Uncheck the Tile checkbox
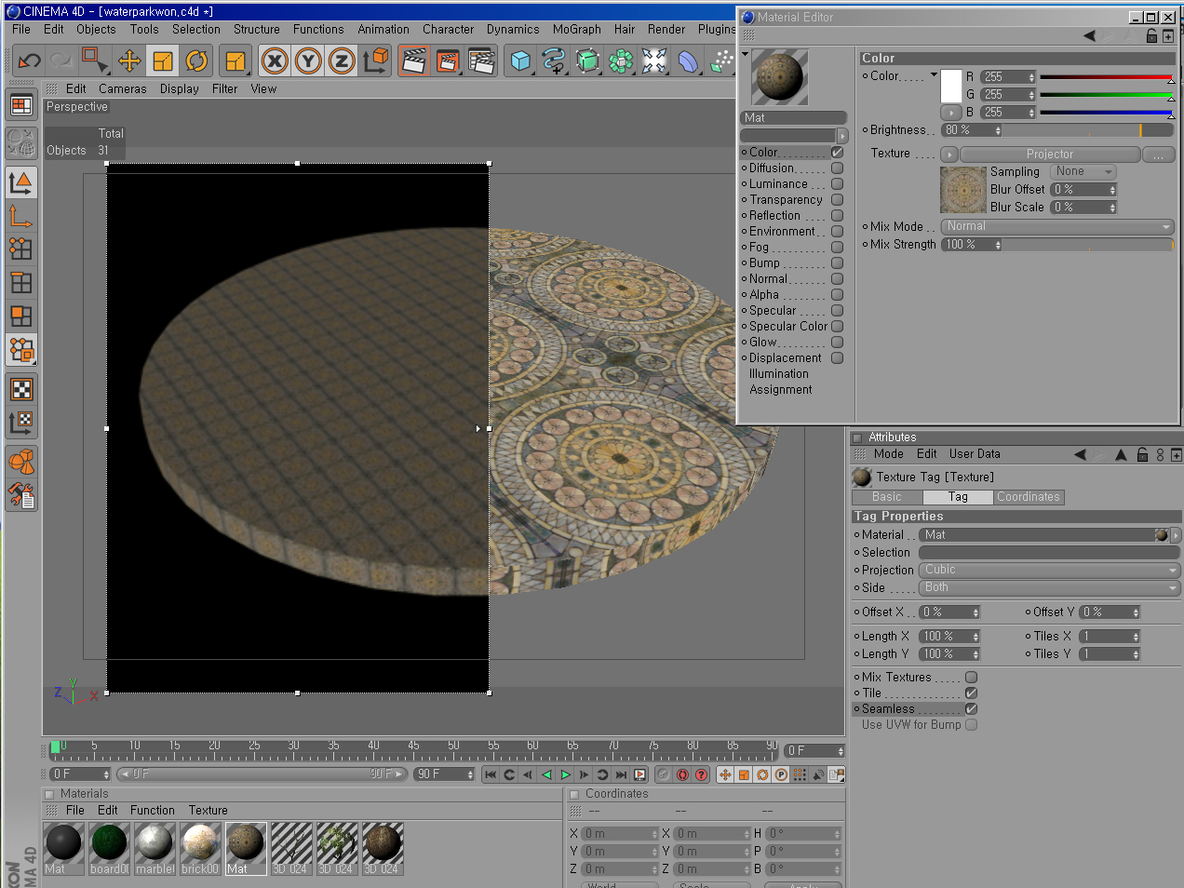 (971, 693)
